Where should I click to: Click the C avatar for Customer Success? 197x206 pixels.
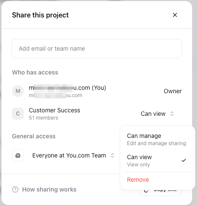[18, 114]
